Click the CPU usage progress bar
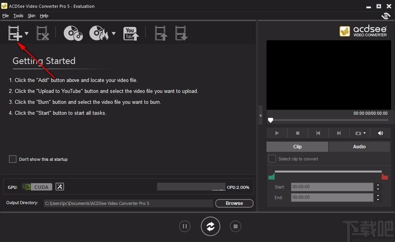 click(191, 187)
